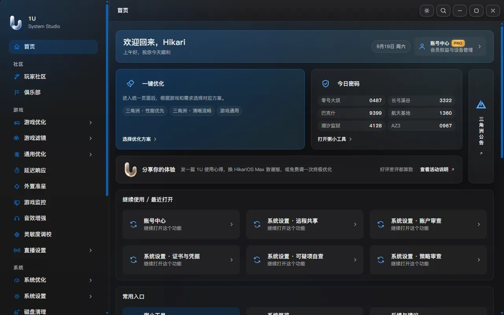The image size is (504, 315).
Task: Click the sidebar scroll down arrow
Action: coord(107,313)
